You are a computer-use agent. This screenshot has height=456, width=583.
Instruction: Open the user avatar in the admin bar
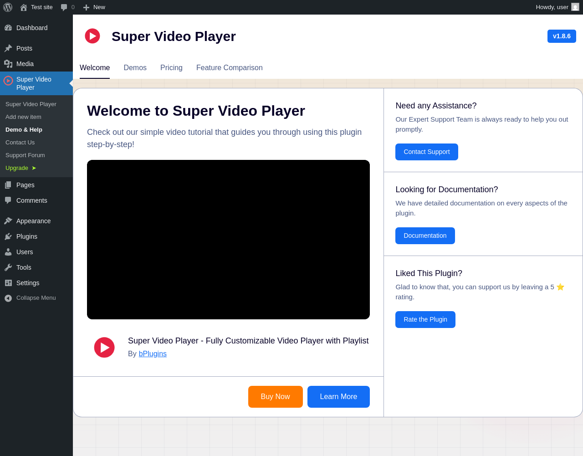tap(575, 7)
